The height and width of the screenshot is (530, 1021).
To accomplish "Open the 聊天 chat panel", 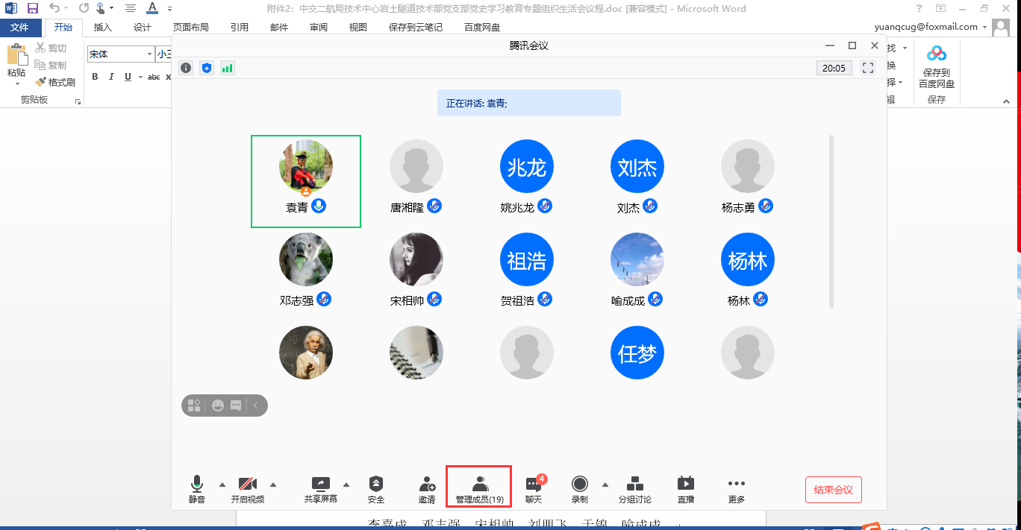I will pos(534,489).
